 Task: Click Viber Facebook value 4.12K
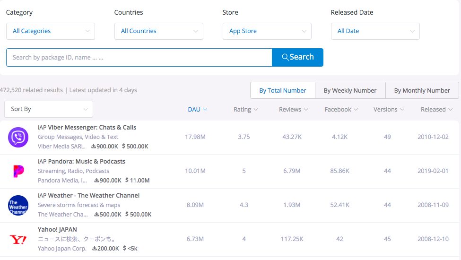click(339, 137)
